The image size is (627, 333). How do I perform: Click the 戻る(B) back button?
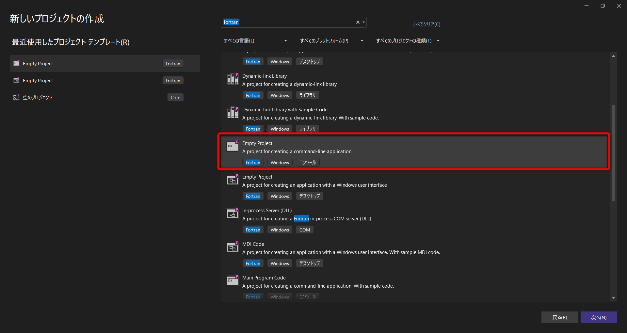(559, 317)
